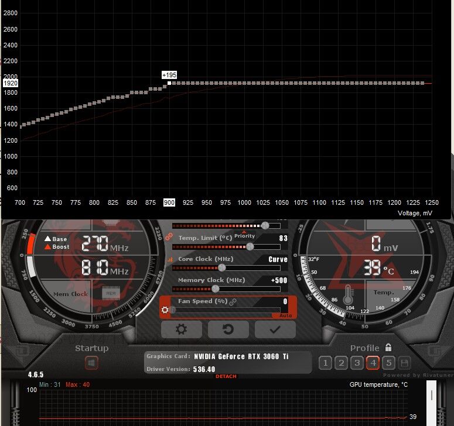Click the last curve point near 1240 mV
The height and width of the screenshot is (426, 454).
point(422,83)
